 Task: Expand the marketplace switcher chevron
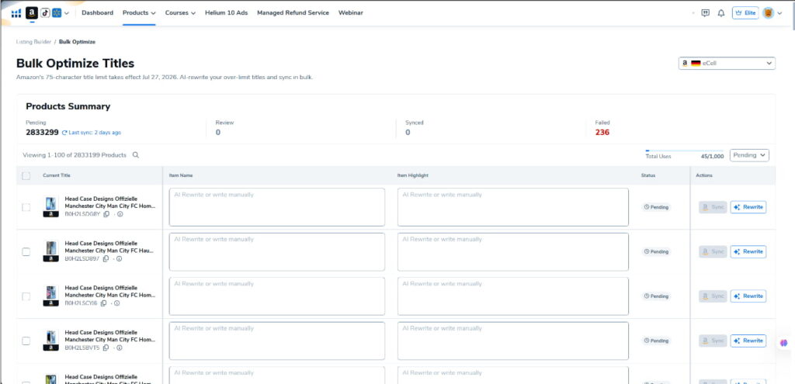[67, 13]
